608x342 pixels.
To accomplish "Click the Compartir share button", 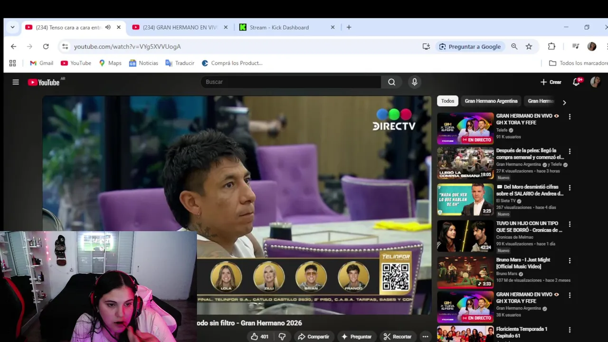I will coord(313,336).
